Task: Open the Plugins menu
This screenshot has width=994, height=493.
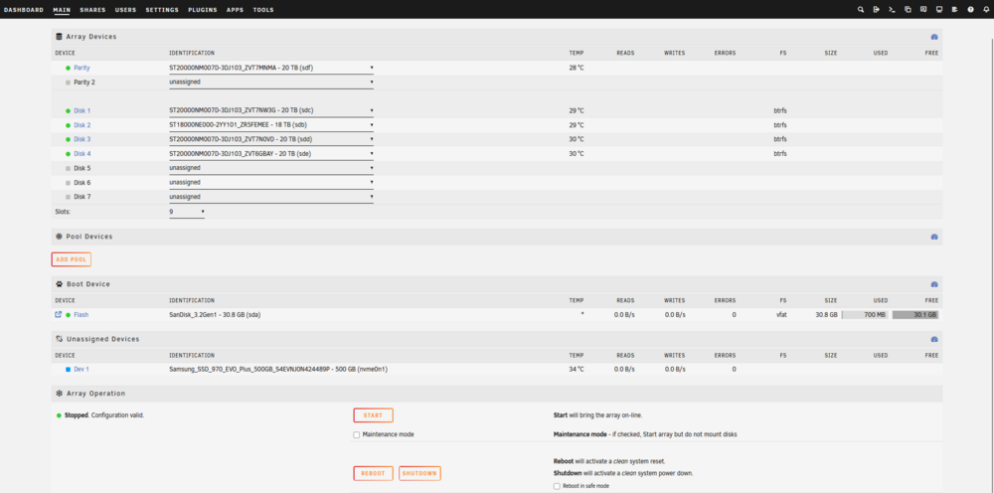Action: (x=202, y=10)
